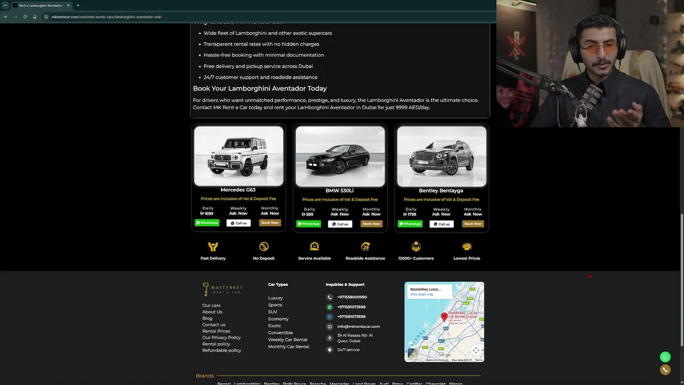Click the Mercedes G63 title

pyautogui.click(x=238, y=190)
